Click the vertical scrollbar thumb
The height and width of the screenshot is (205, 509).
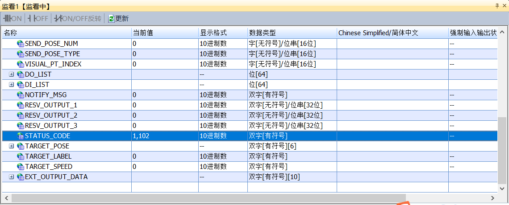tap(502, 150)
